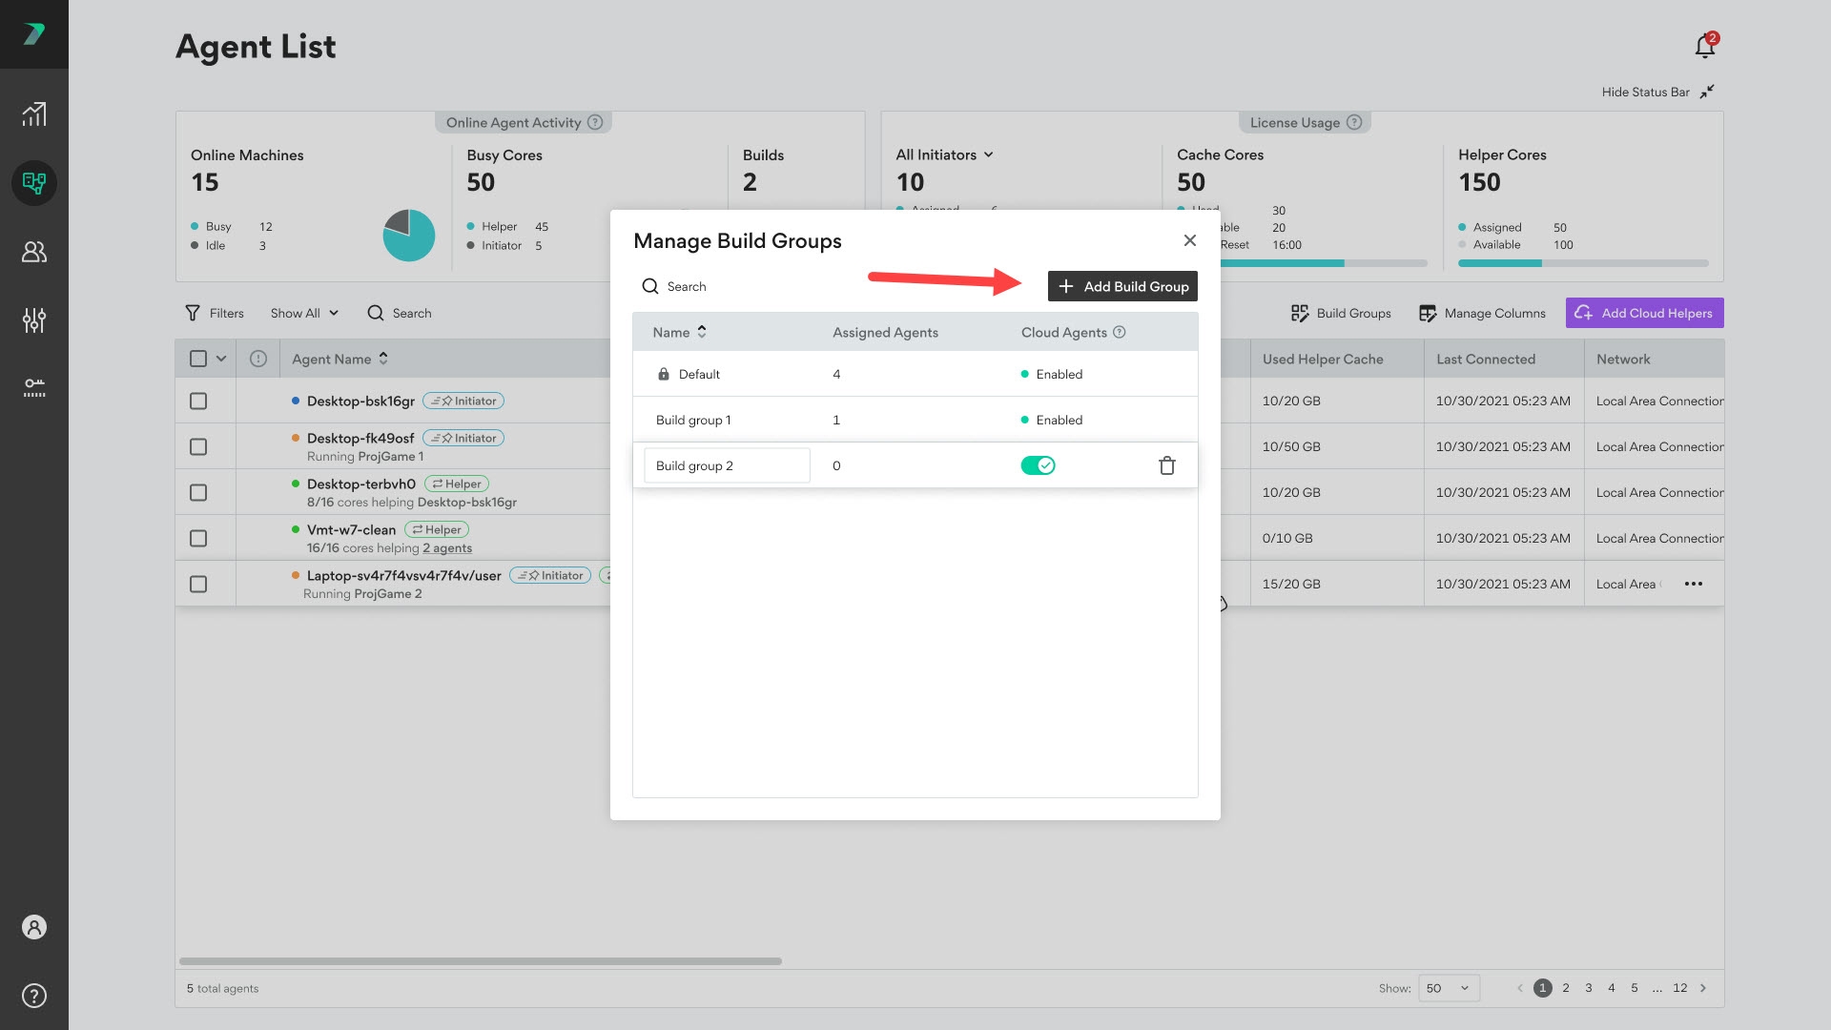The width and height of the screenshot is (1831, 1030).
Task: Click the notifications bell icon
Action: pyautogui.click(x=1705, y=46)
